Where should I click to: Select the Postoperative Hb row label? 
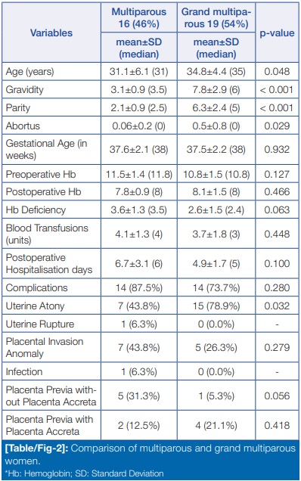tap(43, 192)
